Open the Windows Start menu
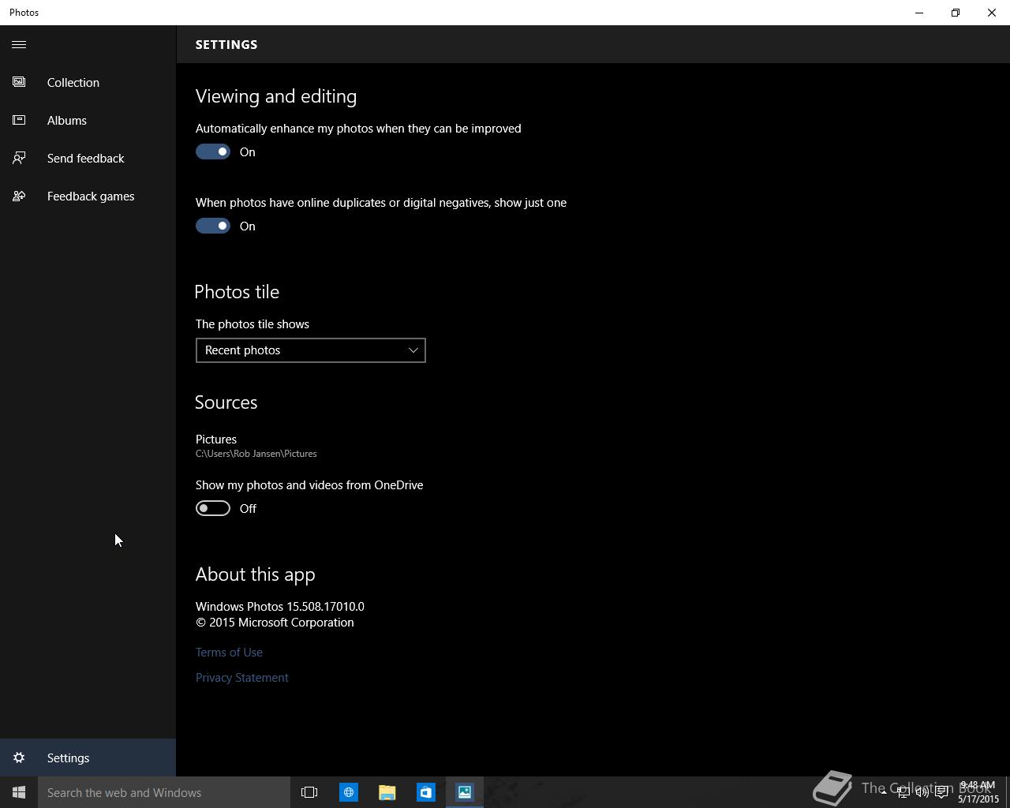This screenshot has width=1010, height=808. tap(19, 792)
